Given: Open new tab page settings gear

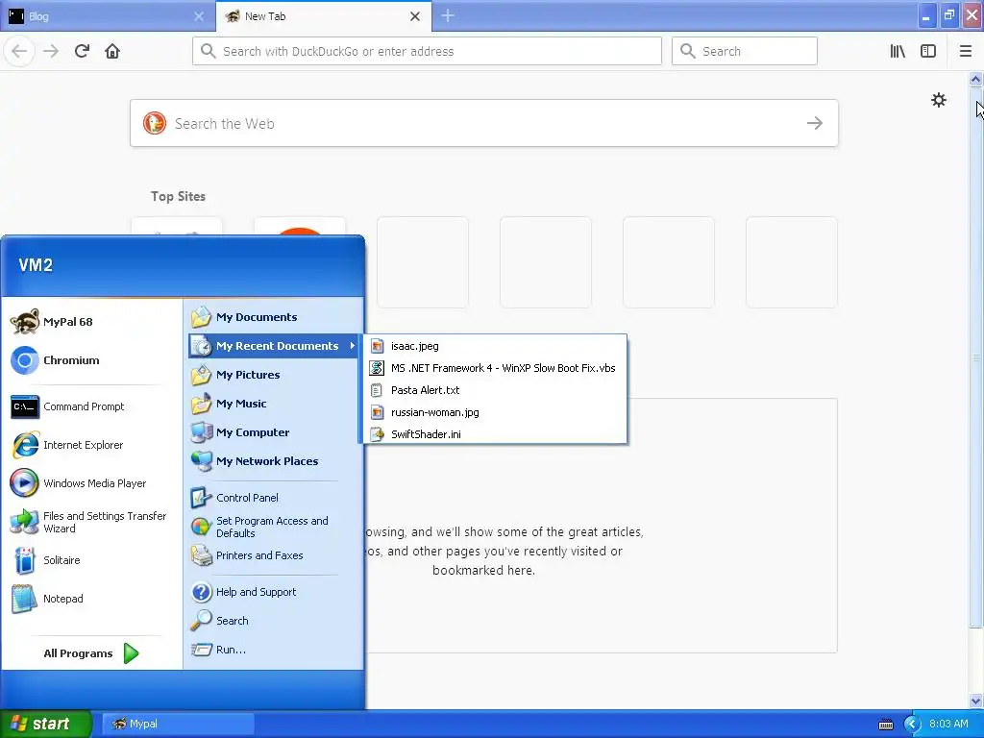Looking at the screenshot, I should (938, 100).
